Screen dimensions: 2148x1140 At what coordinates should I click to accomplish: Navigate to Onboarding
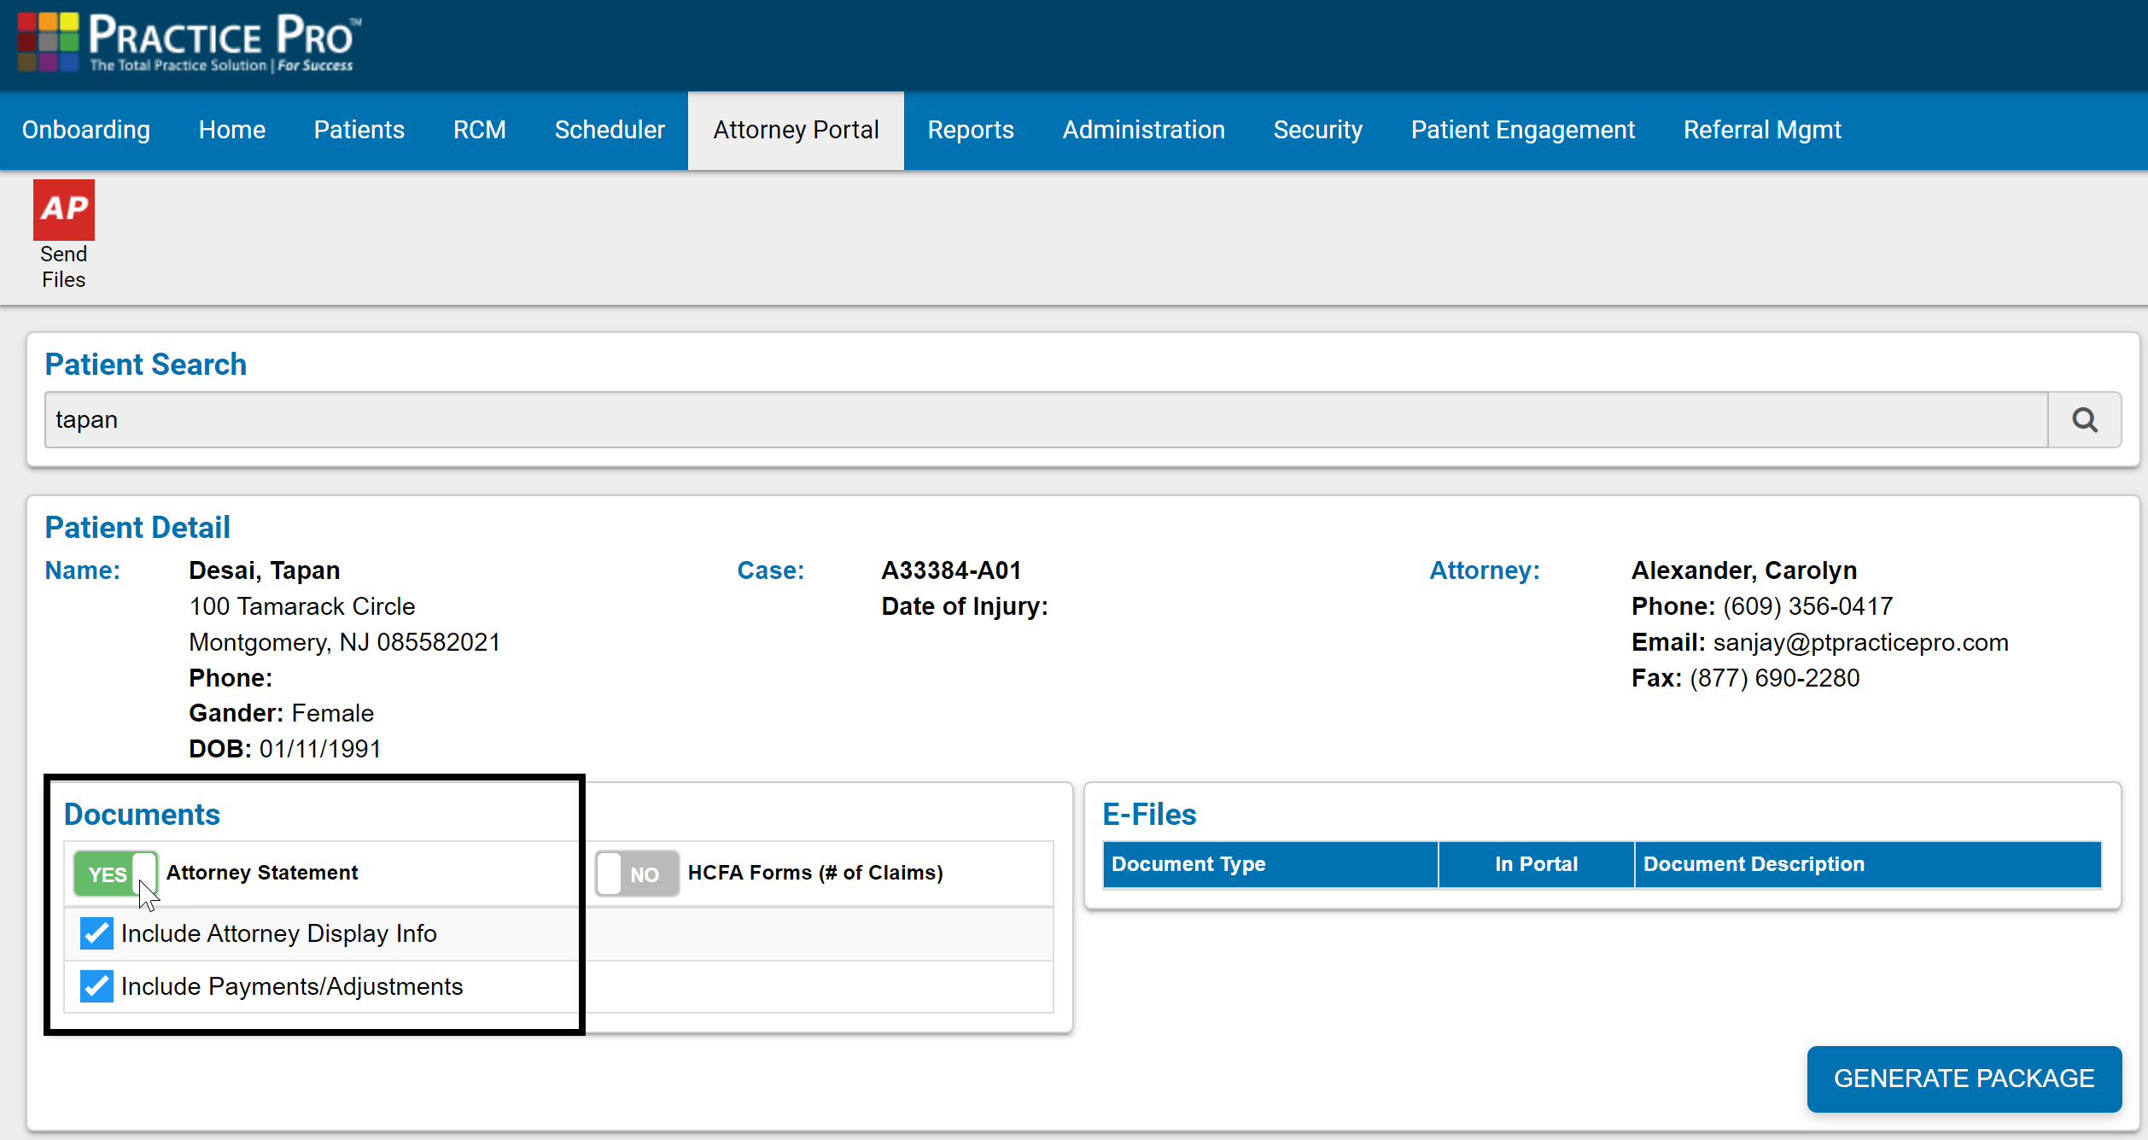pyautogui.click(x=85, y=130)
